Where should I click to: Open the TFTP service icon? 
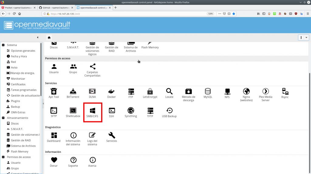[150, 112]
